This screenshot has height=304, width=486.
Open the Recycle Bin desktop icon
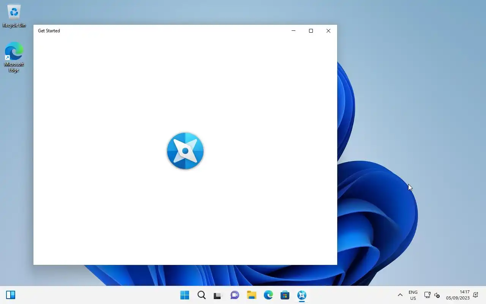click(14, 16)
